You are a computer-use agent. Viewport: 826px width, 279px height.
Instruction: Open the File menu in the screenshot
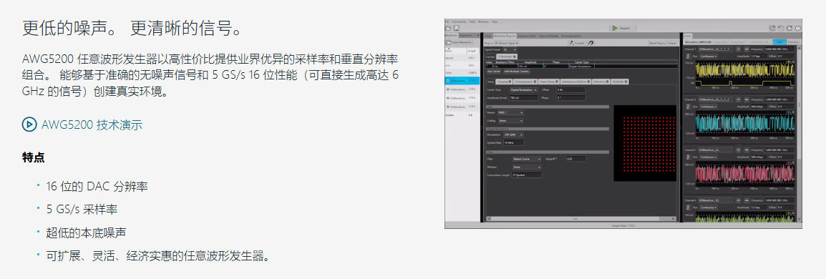[x=447, y=21]
